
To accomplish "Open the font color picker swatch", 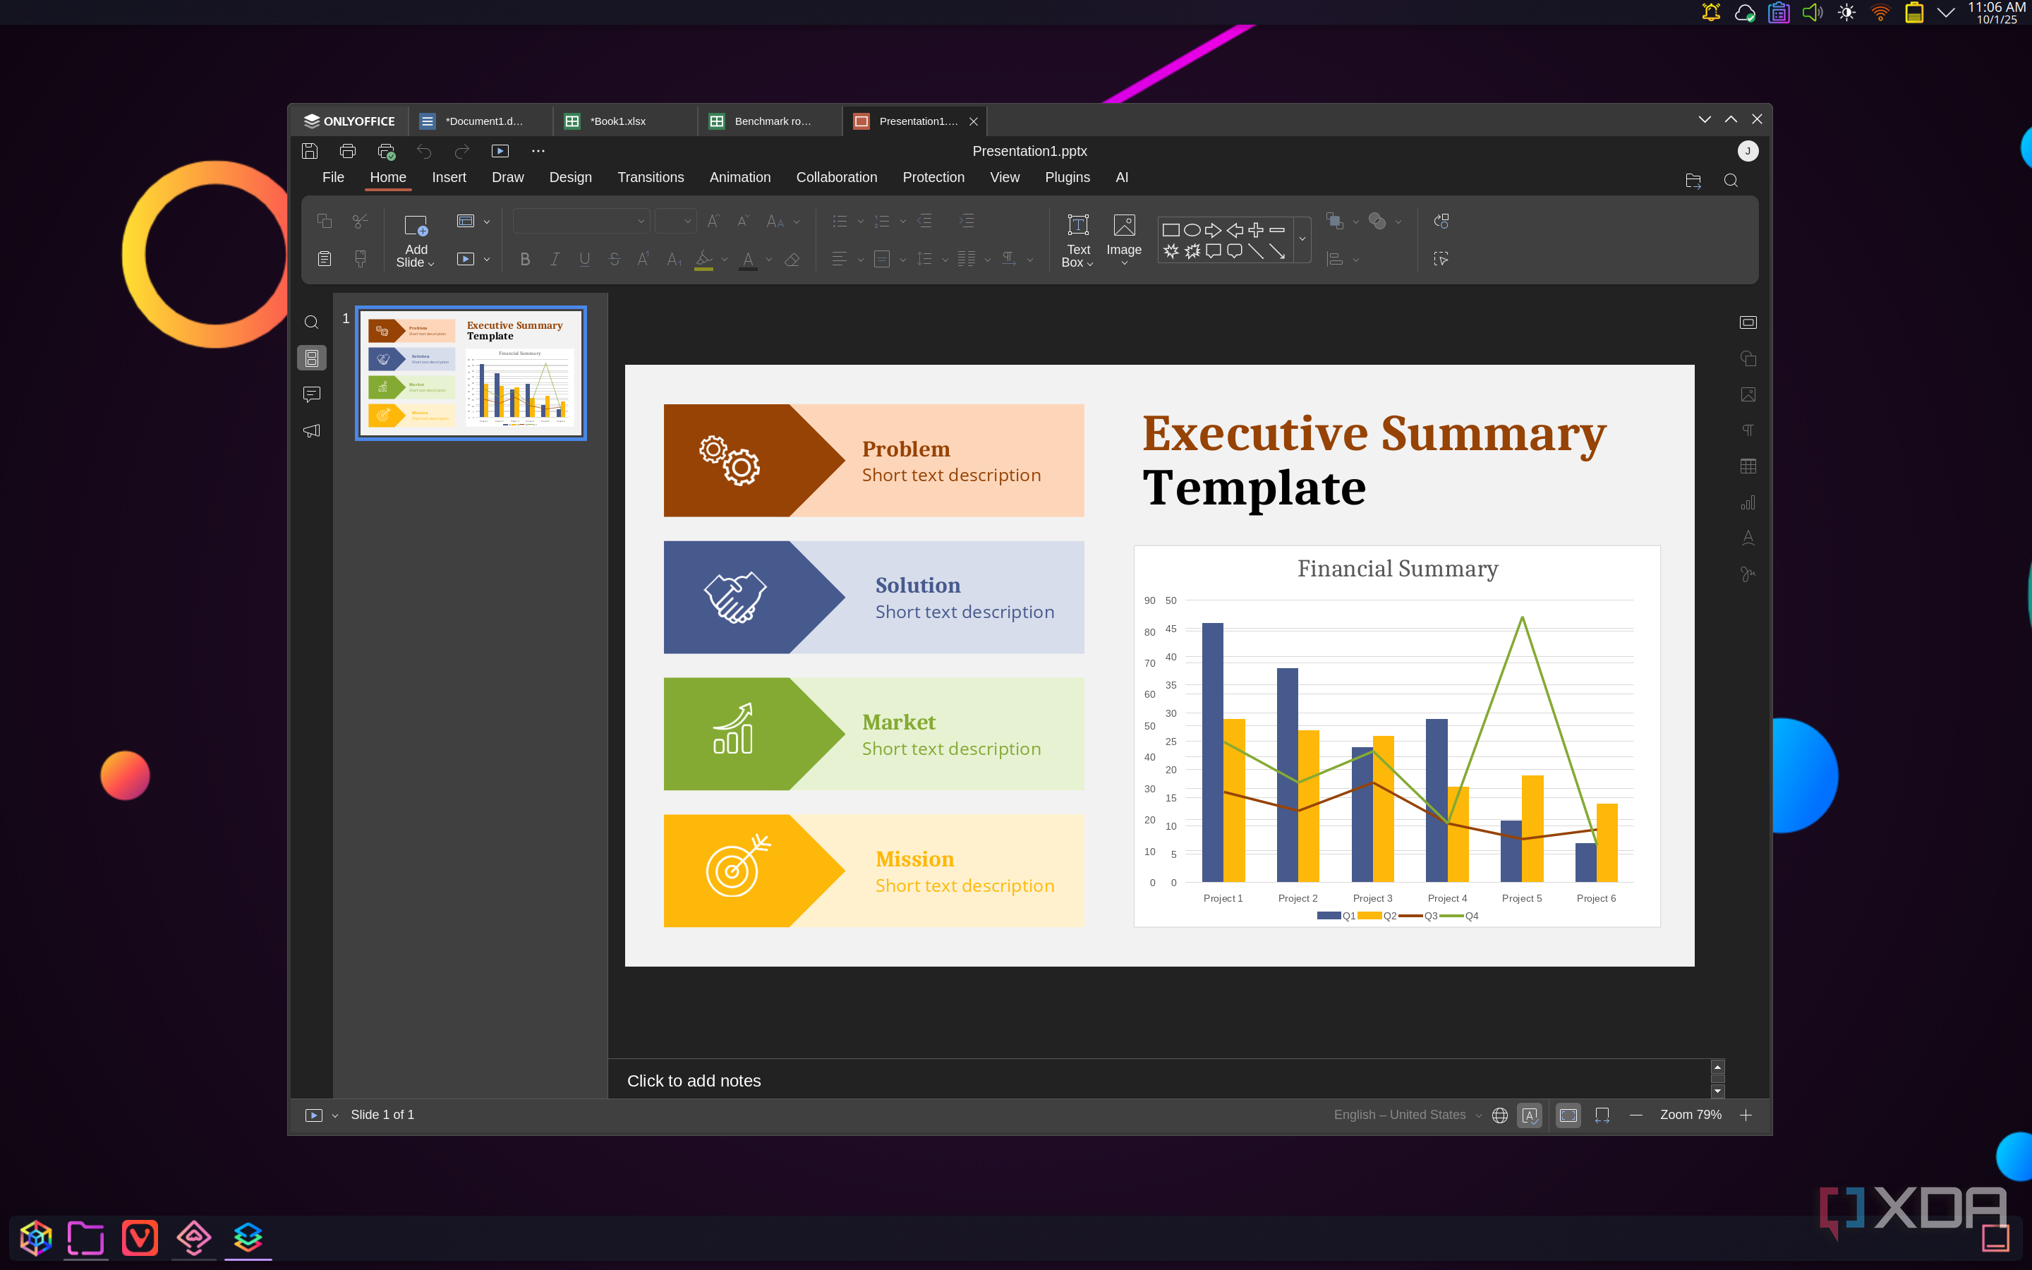I will pos(748,260).
